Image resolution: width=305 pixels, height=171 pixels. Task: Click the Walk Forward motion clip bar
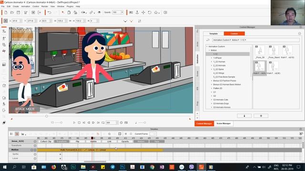click(100, 150)
